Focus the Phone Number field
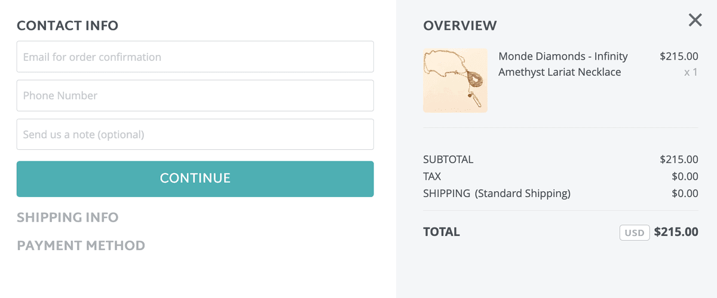Image resolution: width=717 pixels, height=298 pixels. pyautogui.click(x=195, y=96)
